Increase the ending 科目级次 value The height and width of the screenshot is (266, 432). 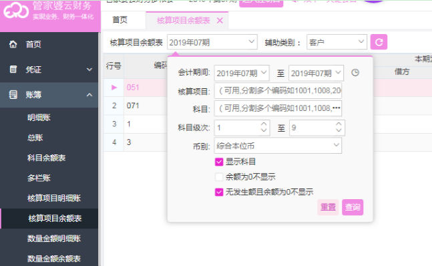click(339, 124)
